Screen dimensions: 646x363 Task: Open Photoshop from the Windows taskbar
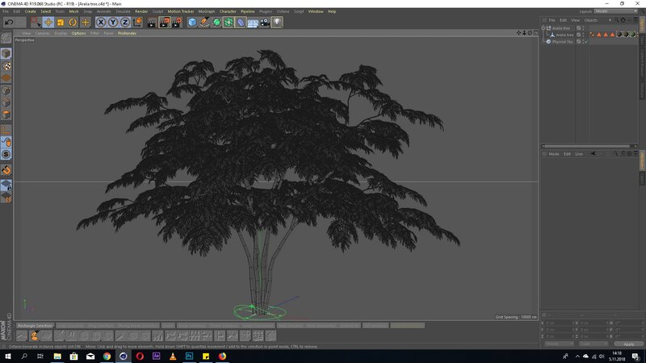pos(188,355)
